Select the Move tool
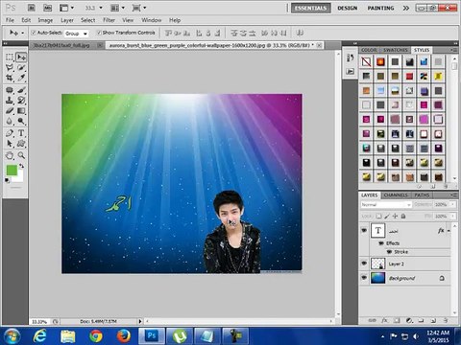The width and height of the screenshot is (461, 345). (21, 57)
